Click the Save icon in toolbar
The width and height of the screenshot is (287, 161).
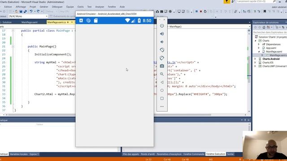(21, 11)
